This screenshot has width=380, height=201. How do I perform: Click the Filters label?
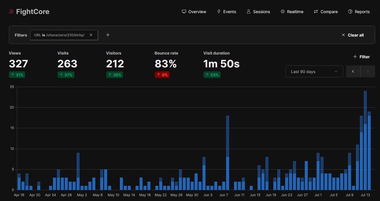pos(21,35)
